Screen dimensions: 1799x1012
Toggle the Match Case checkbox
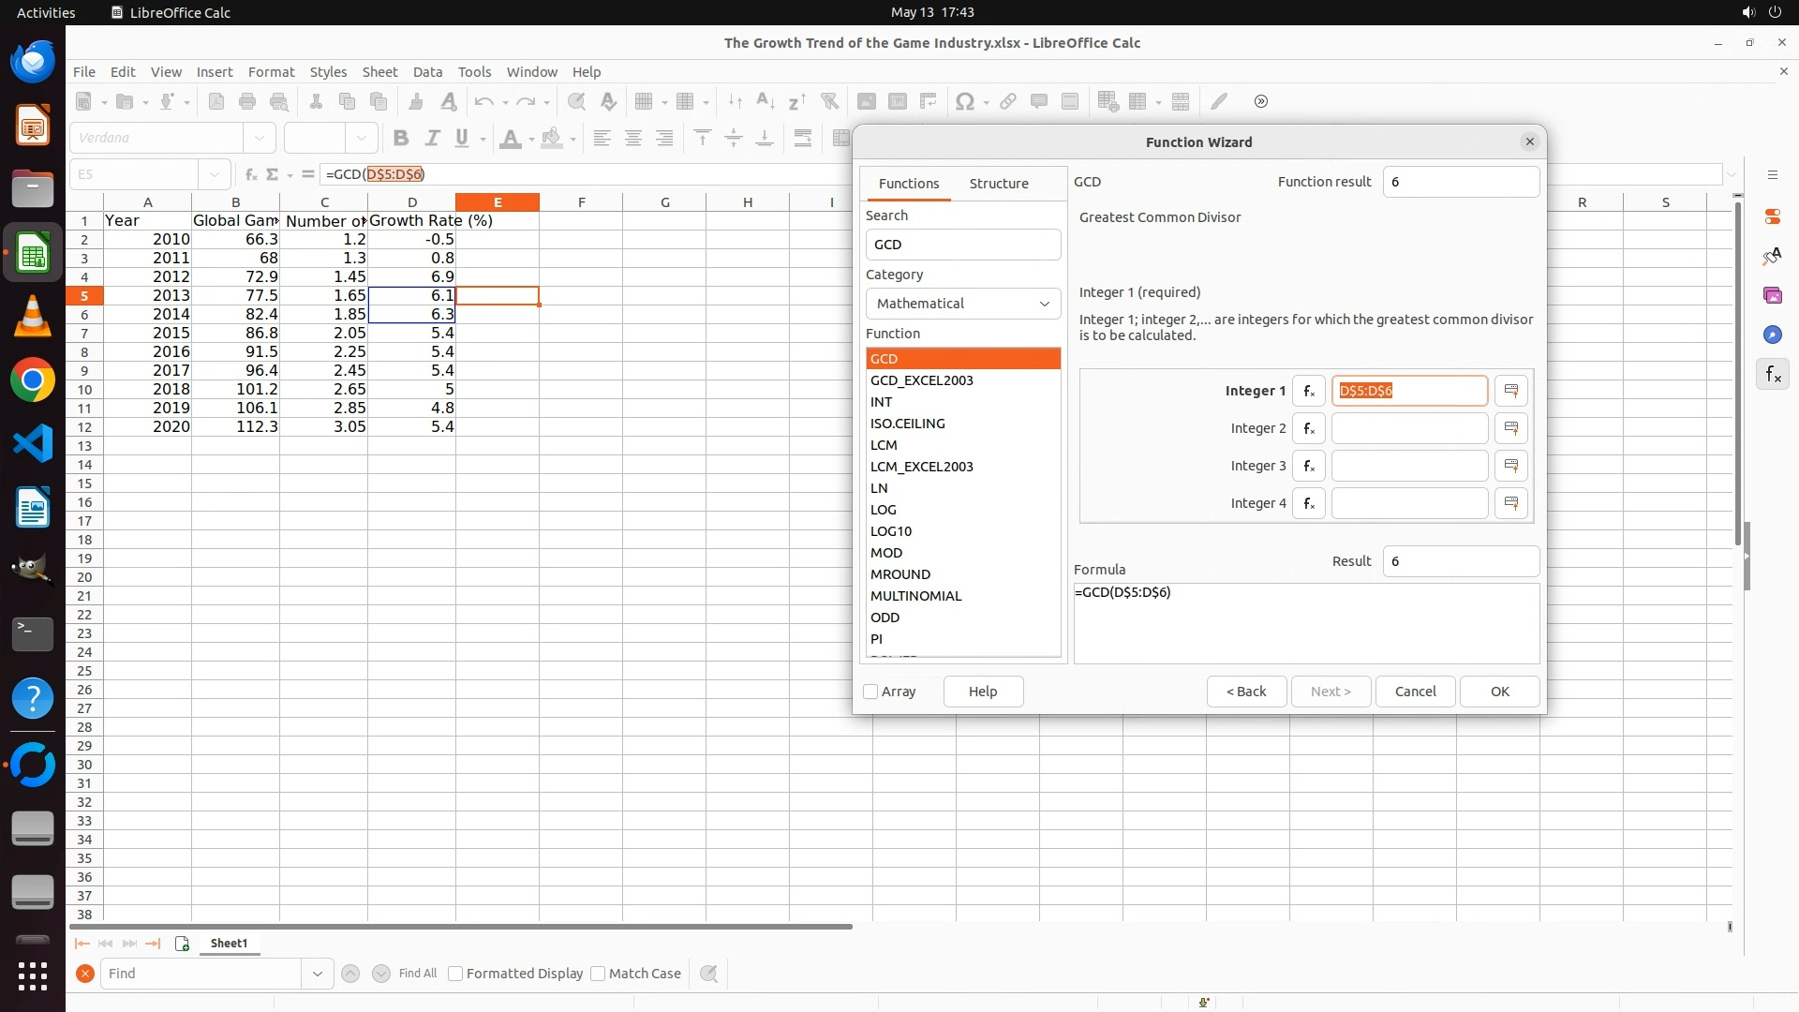598,974
